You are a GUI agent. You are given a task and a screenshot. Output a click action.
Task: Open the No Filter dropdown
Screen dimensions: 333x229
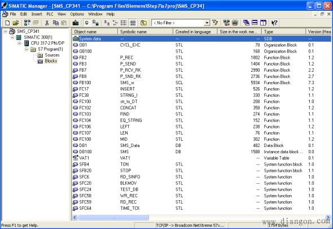207,23
